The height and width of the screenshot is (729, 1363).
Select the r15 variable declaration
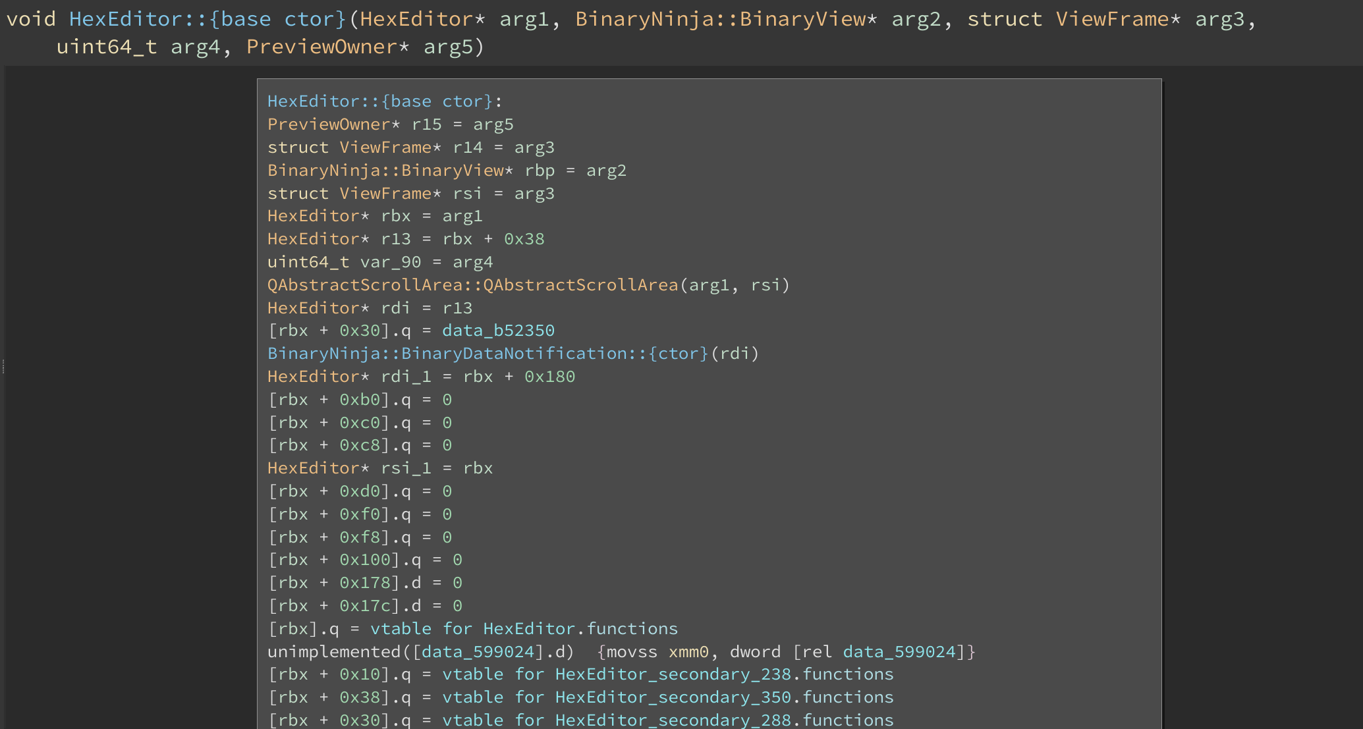point(426,124)
